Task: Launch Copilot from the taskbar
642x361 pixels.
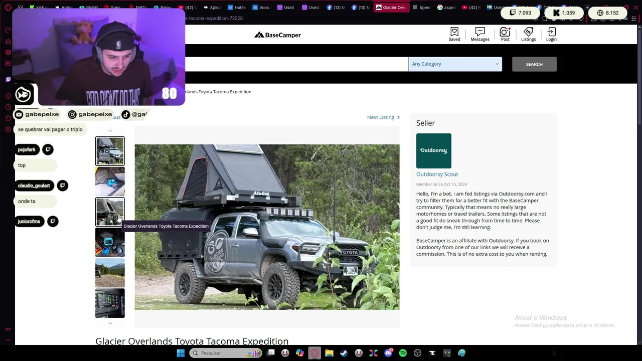Action: click(x=300, y=353)
